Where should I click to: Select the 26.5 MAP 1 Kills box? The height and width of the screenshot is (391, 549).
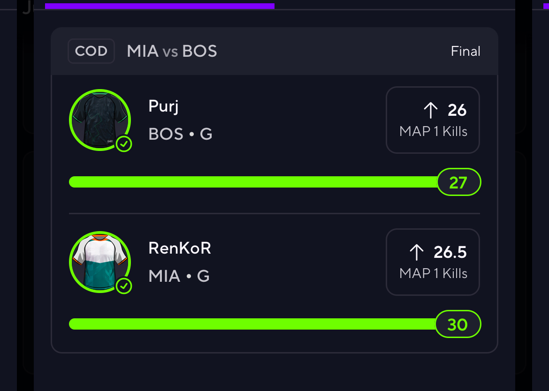(433, 262)
